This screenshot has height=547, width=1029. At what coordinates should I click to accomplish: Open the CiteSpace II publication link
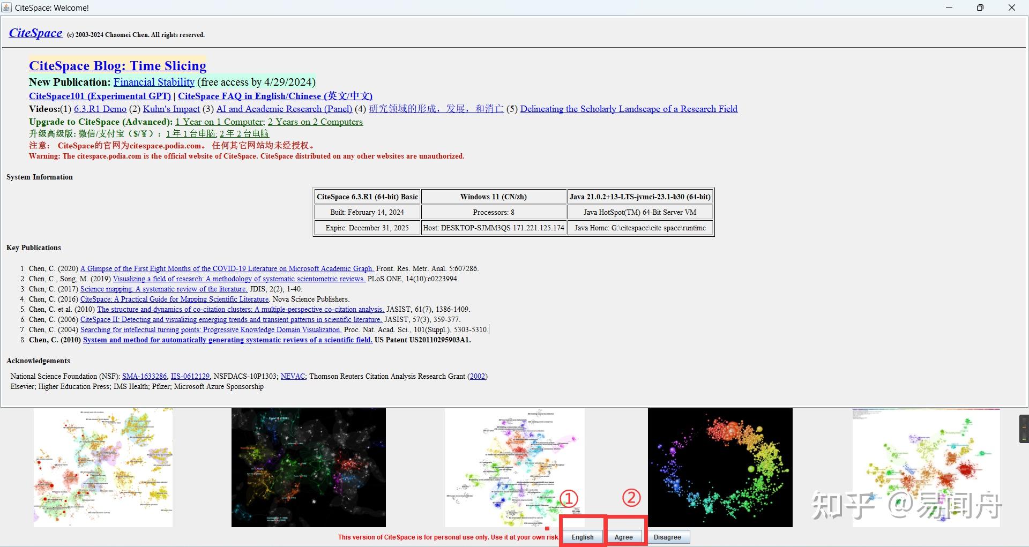tap(231, 319)
